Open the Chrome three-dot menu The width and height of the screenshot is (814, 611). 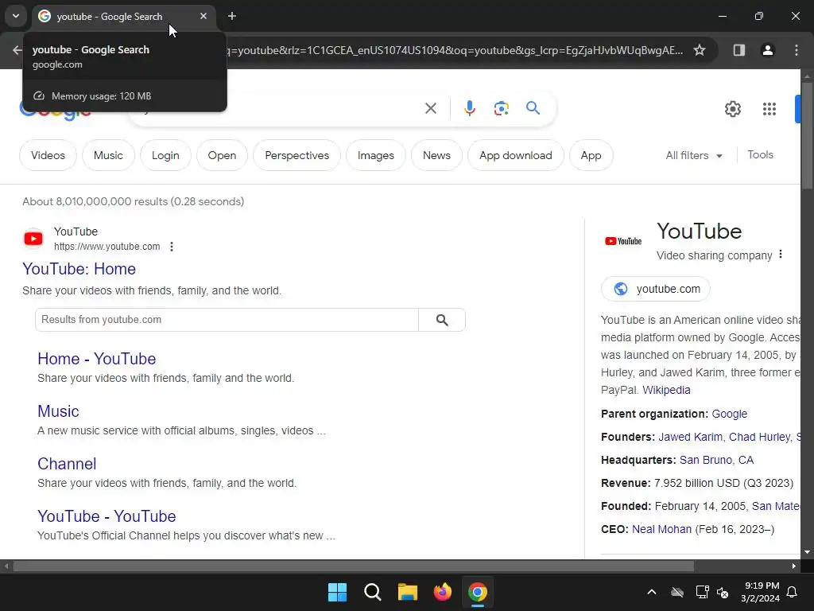click(x=797, y=50)
